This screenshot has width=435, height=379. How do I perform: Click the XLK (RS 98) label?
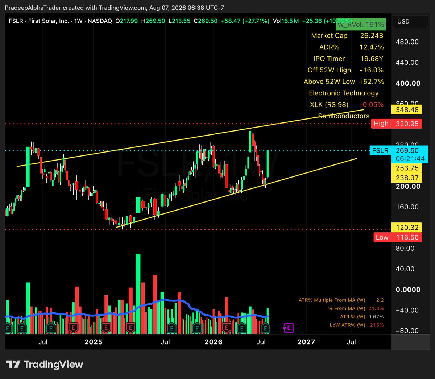tap(329, 104)
